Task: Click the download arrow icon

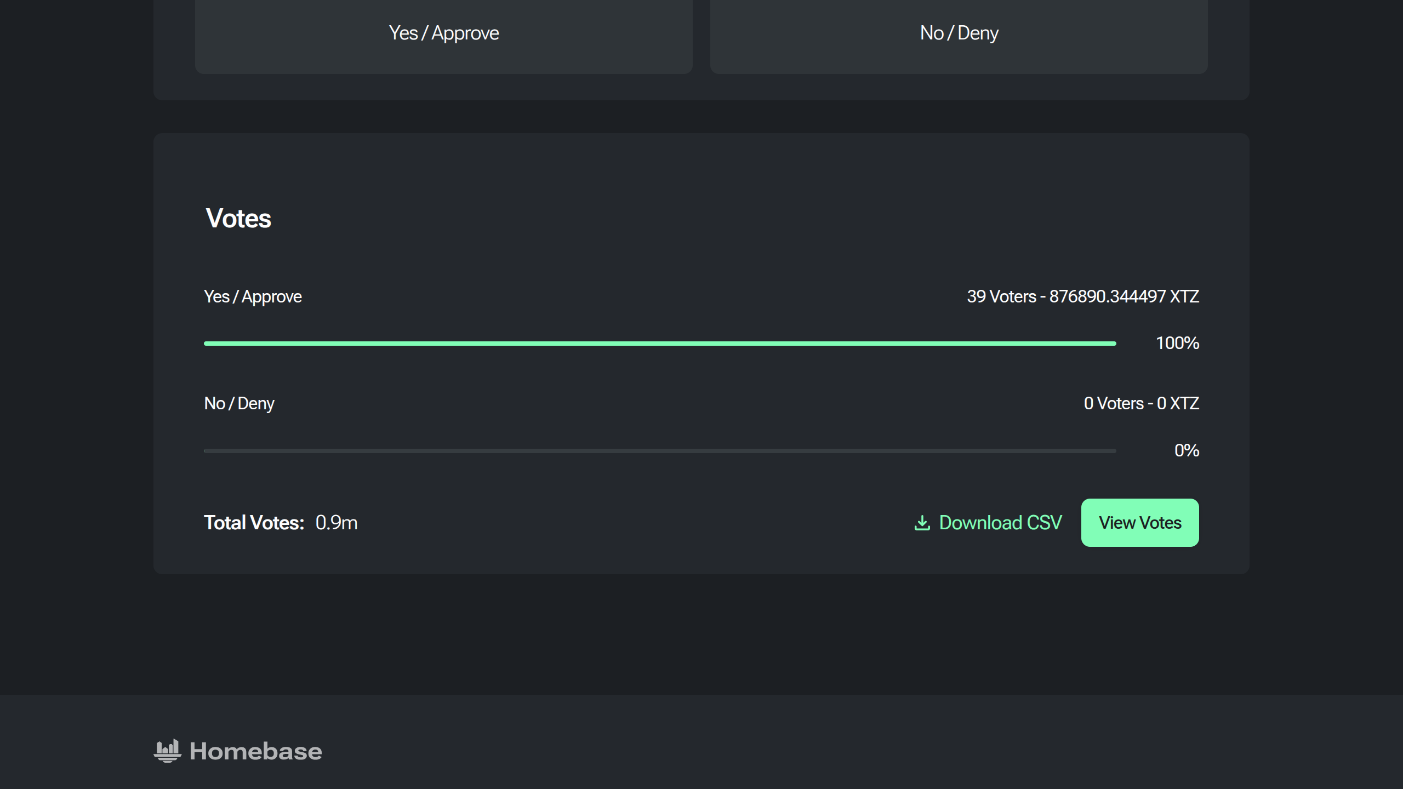Action: (922, 523)
